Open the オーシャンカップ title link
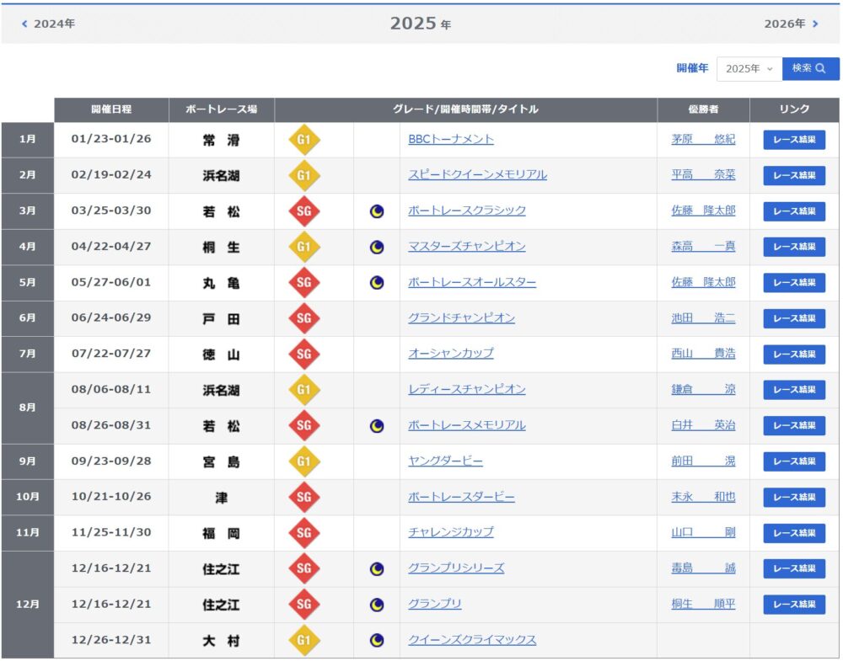Image resolution: width=843 pixels, height=661 pixels. 451,354
